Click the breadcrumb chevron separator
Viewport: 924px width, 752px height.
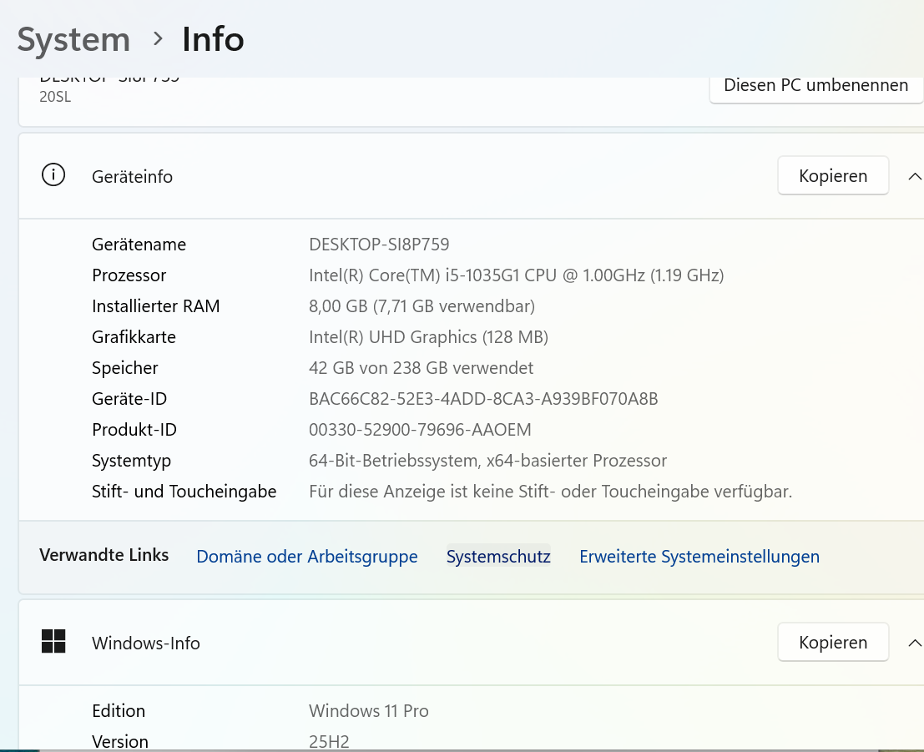[158, 39]
